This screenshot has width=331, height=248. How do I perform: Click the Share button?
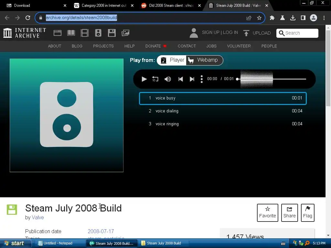[x=289, y=213]
